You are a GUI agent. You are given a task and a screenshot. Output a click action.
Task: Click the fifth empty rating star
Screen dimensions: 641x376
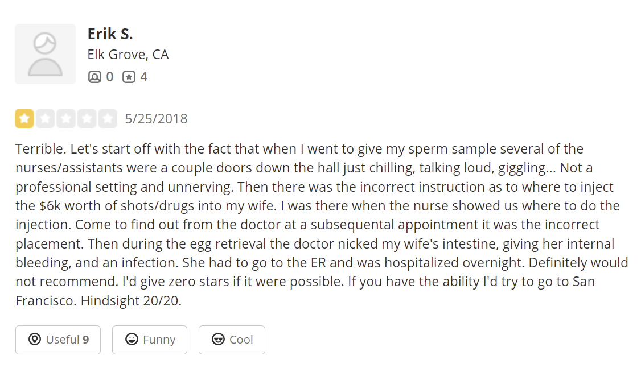click(108, 119)
